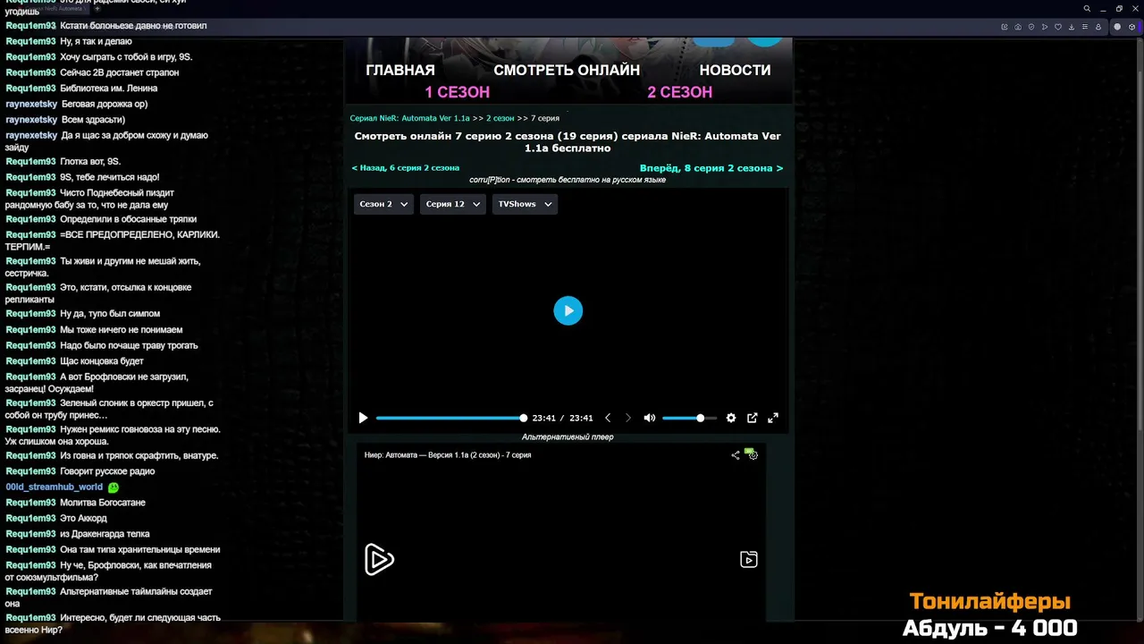Open the TVShows source dropdown
Image resolution: width=1144 pixels, height=644 pixels.
tap(525, 204)
